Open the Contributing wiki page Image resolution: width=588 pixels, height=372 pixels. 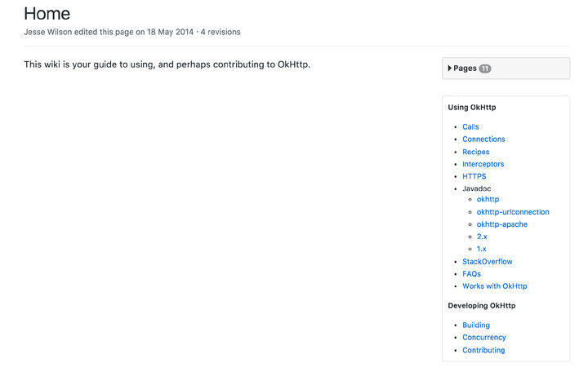(x=483, y=350)
